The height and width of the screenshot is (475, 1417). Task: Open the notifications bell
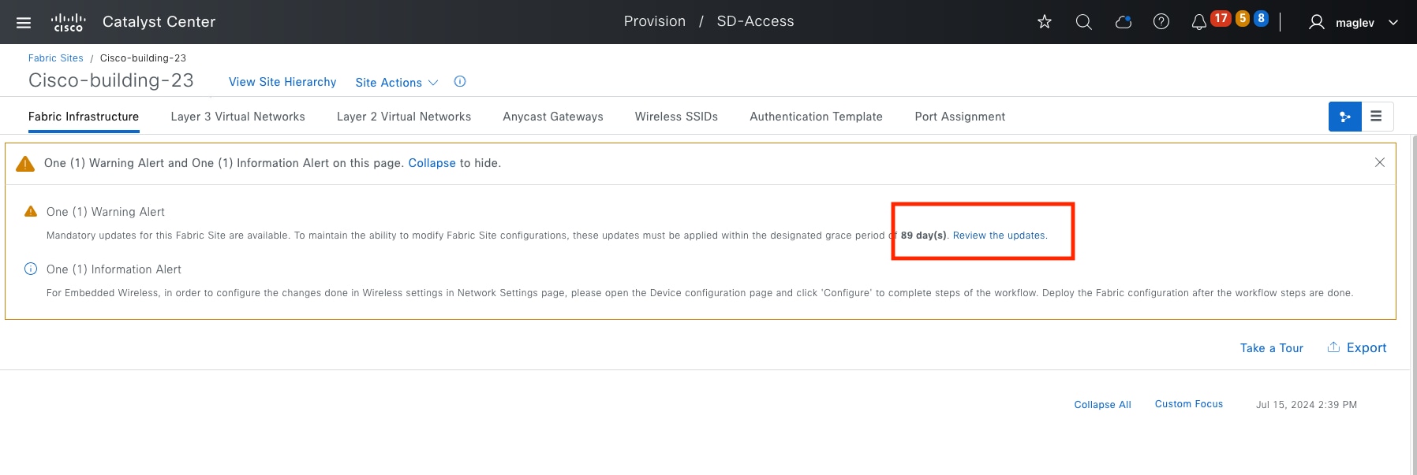tap(1198, 22)
